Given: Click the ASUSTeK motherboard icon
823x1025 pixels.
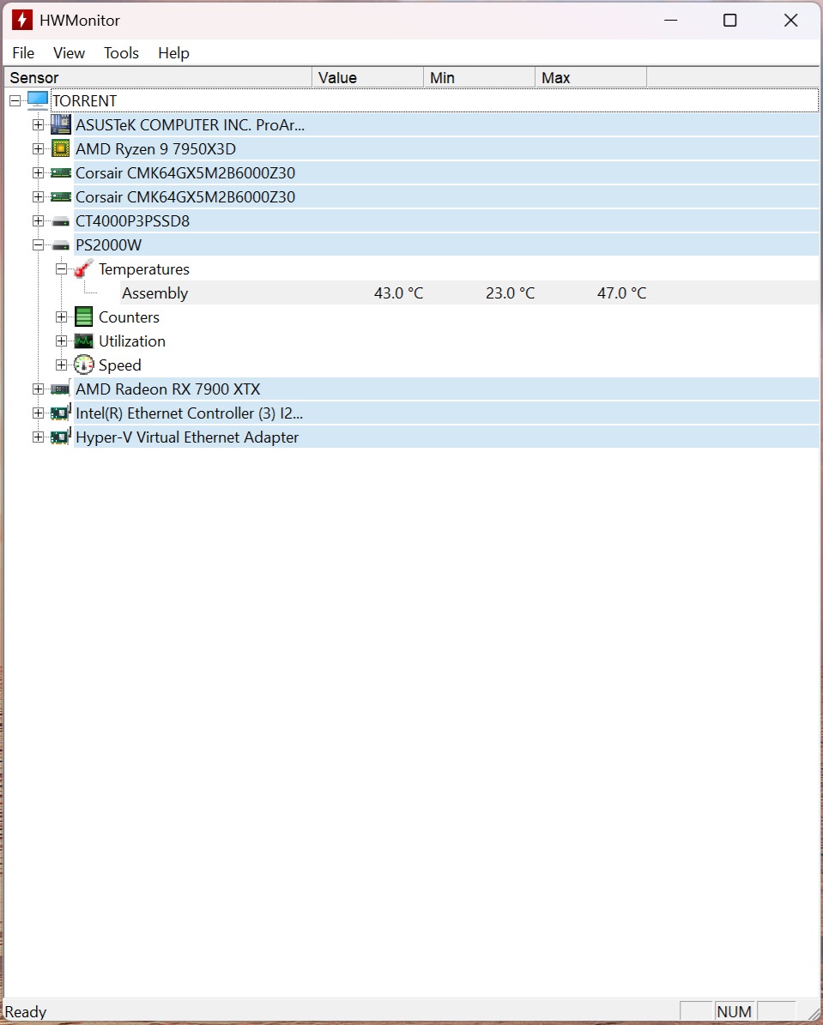Looking at the screenshot, I should [x=60, y=125].
